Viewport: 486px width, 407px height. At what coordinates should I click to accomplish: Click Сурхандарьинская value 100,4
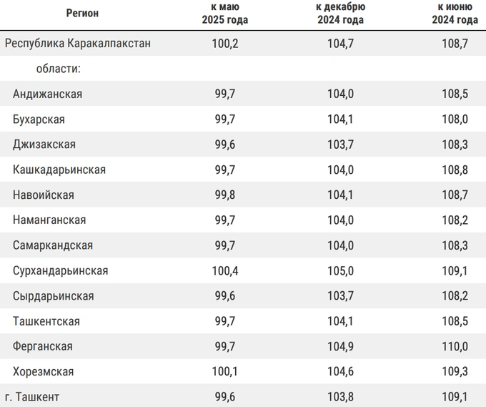point(225,271)
